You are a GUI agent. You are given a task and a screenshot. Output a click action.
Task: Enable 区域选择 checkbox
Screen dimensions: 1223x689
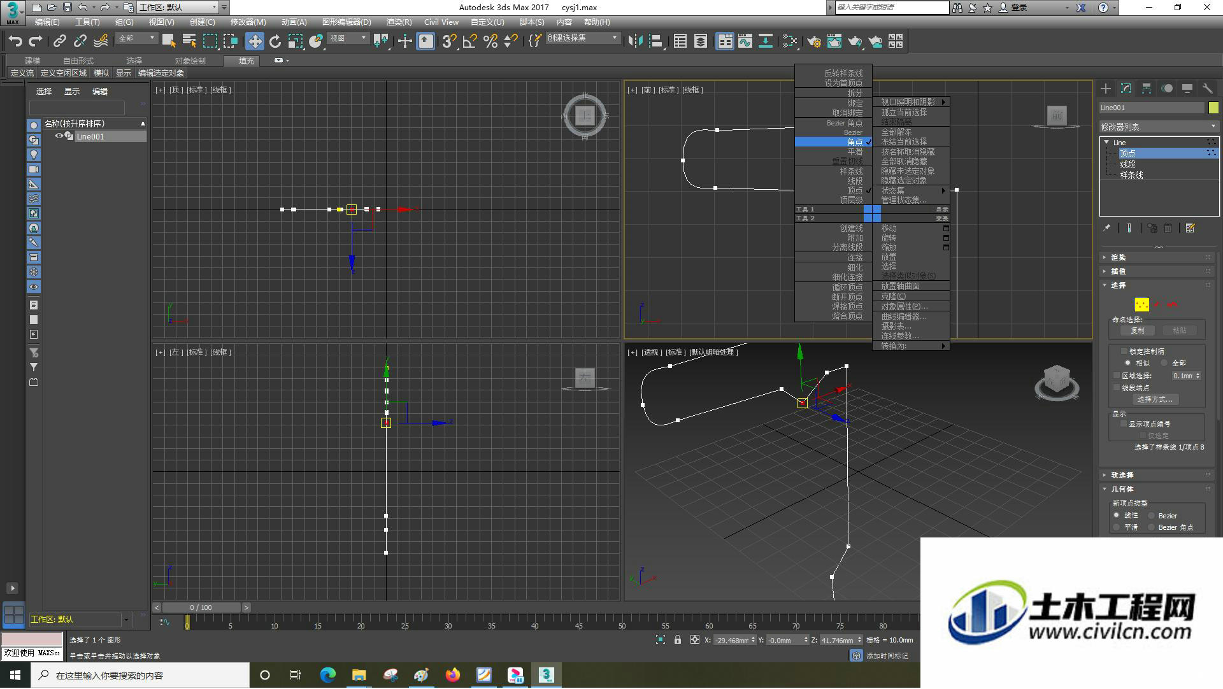1117,376
